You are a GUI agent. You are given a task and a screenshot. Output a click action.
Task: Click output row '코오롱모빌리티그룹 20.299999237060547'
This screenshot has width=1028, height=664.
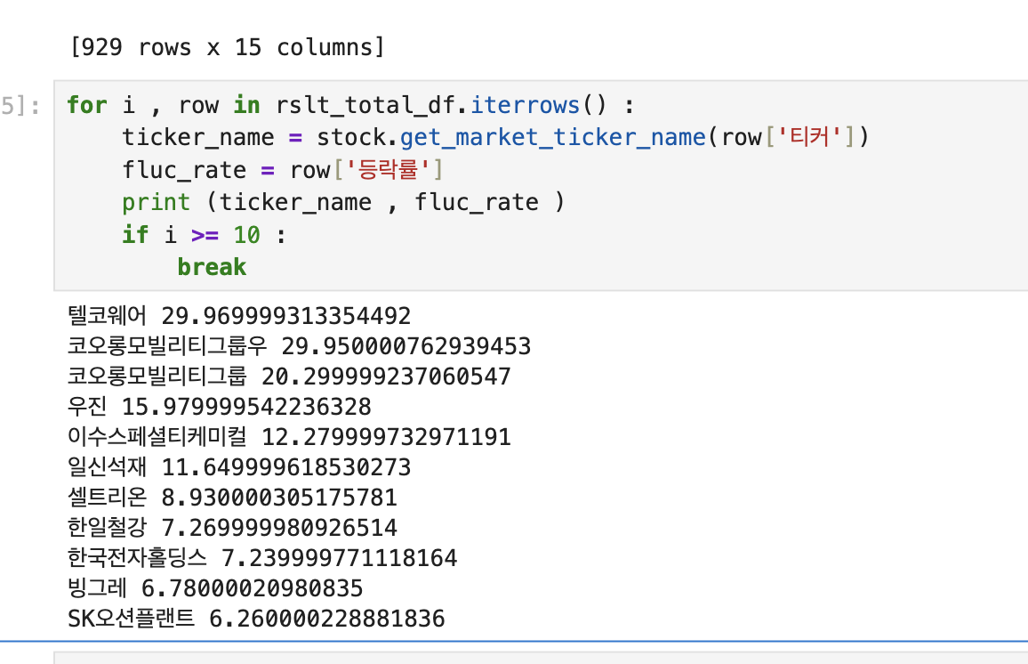[x=289, y=377]
